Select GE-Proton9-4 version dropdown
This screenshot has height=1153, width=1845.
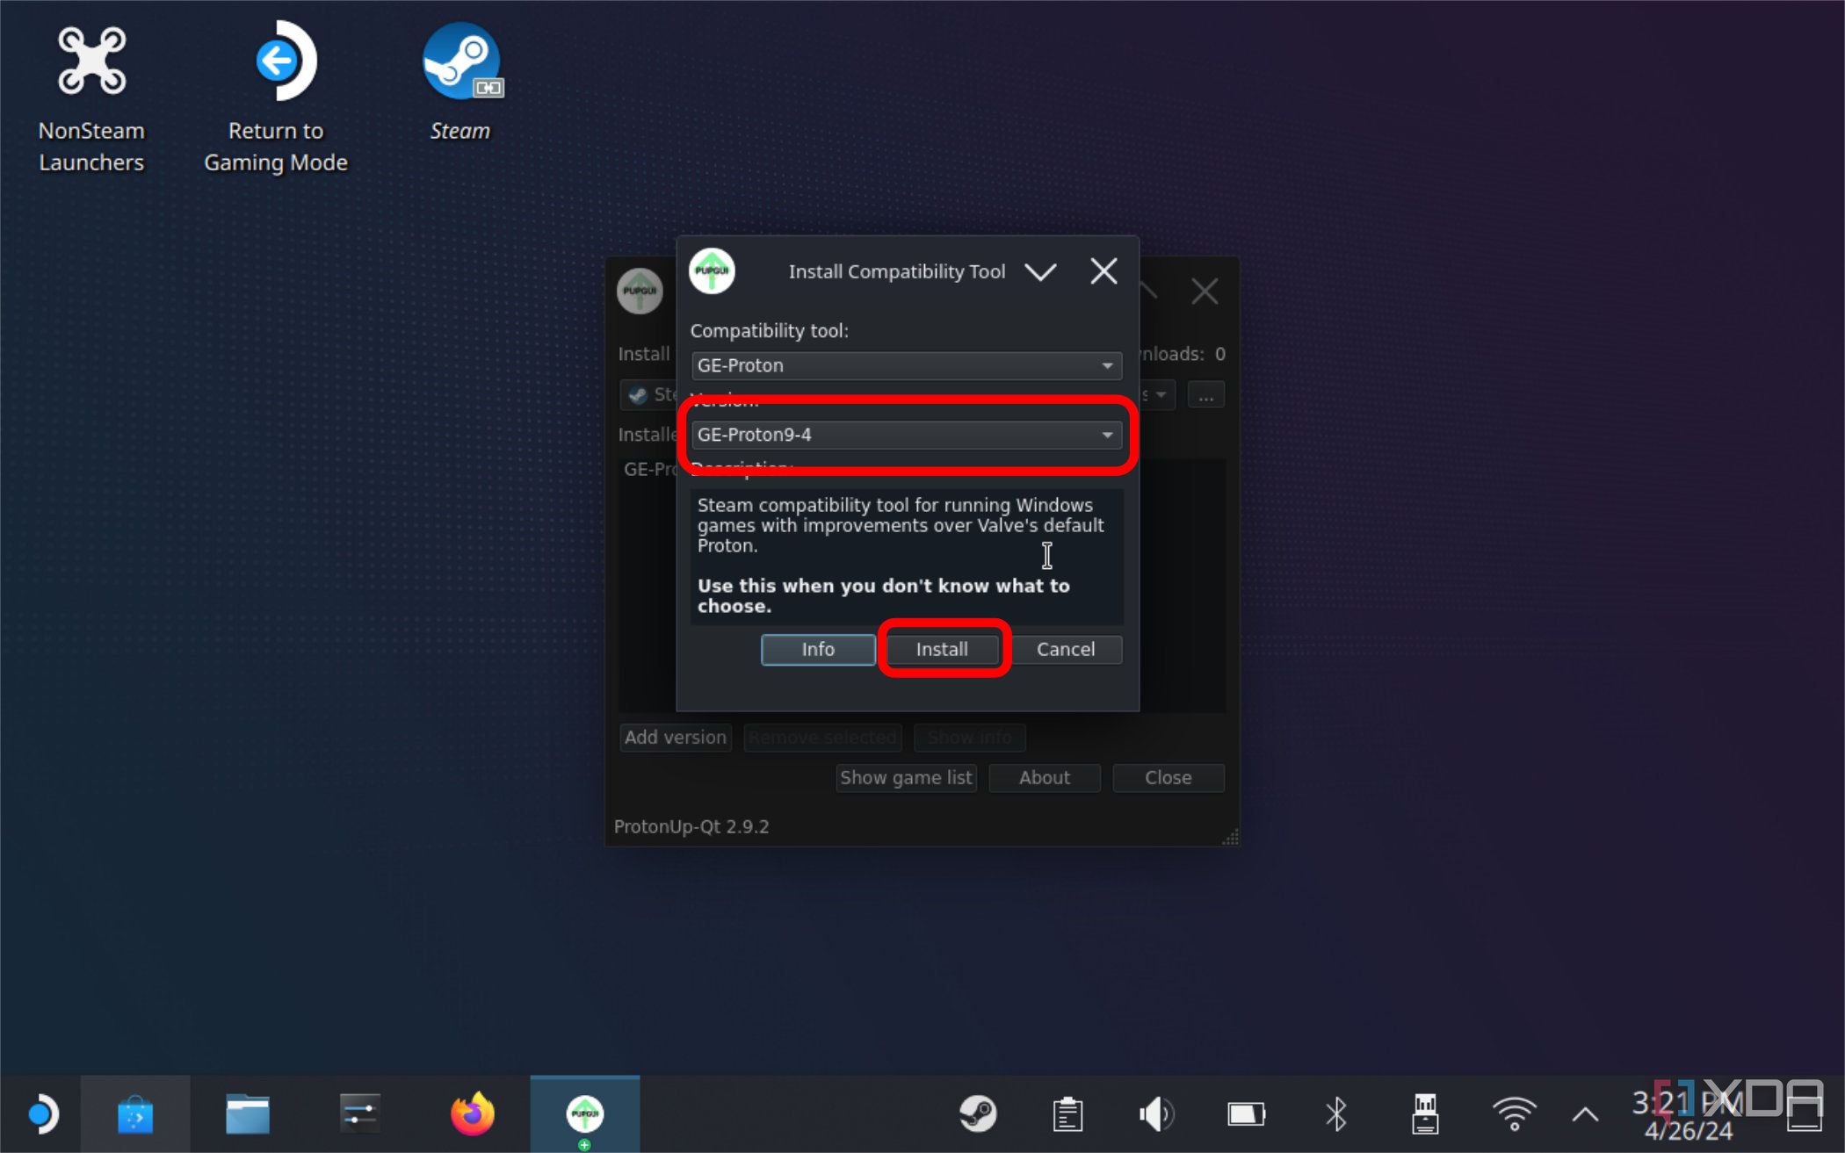[908, 433]
